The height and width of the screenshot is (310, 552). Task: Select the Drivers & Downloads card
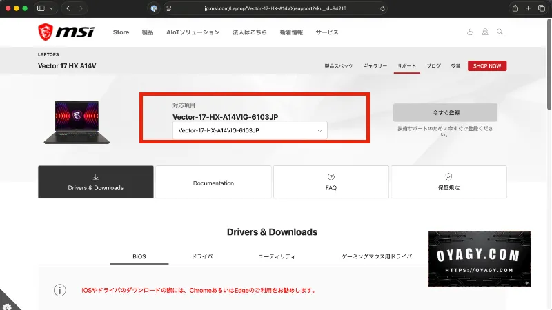click(x=96, y=182)
